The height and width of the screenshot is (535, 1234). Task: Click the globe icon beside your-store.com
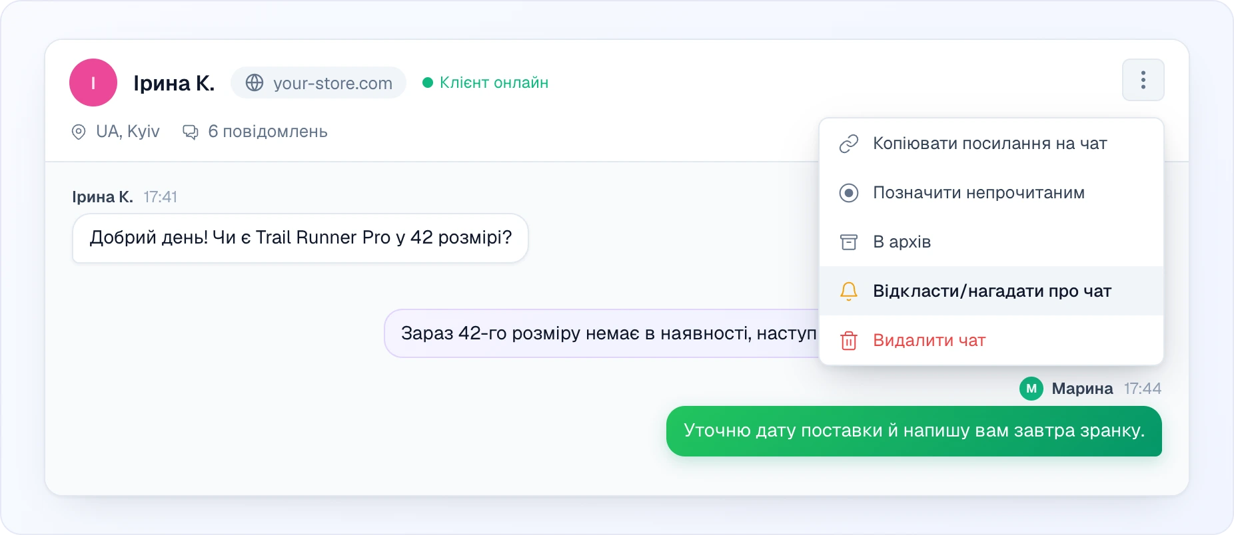click(x=255, y=83)
